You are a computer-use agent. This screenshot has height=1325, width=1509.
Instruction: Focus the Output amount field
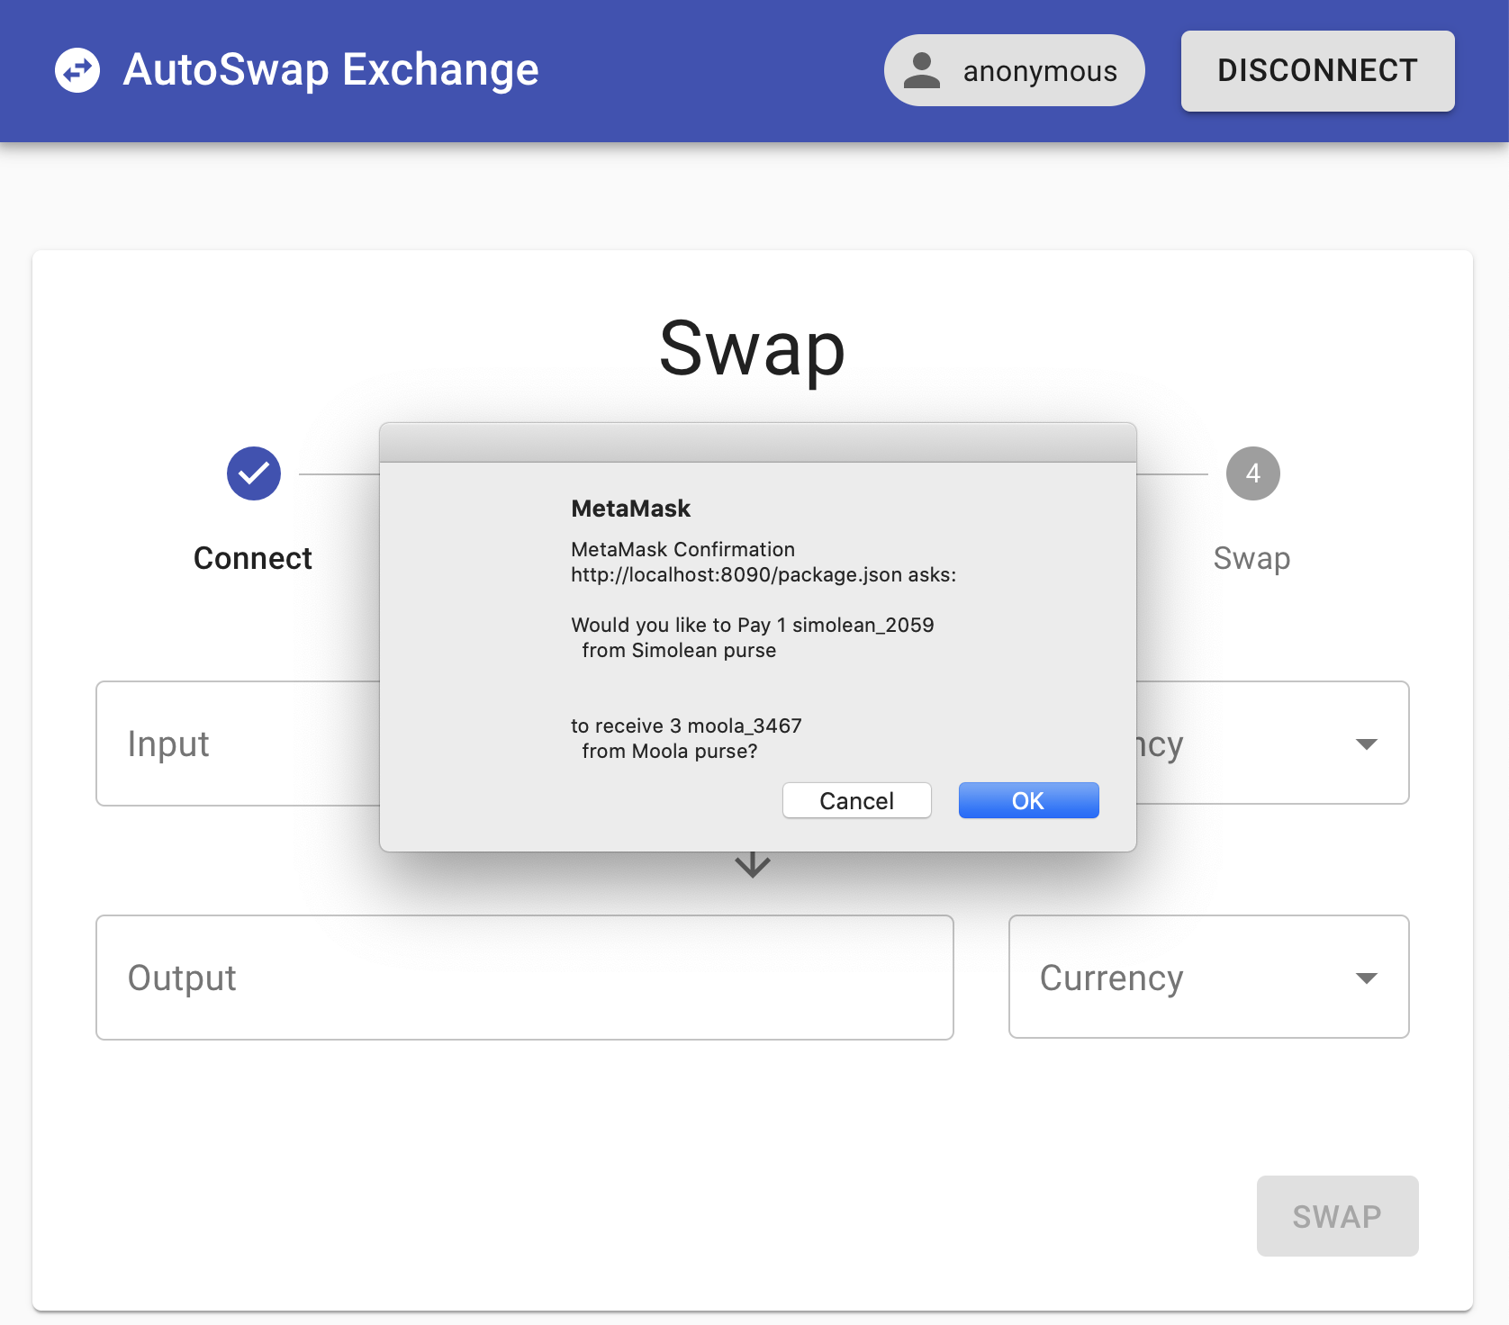525,978
